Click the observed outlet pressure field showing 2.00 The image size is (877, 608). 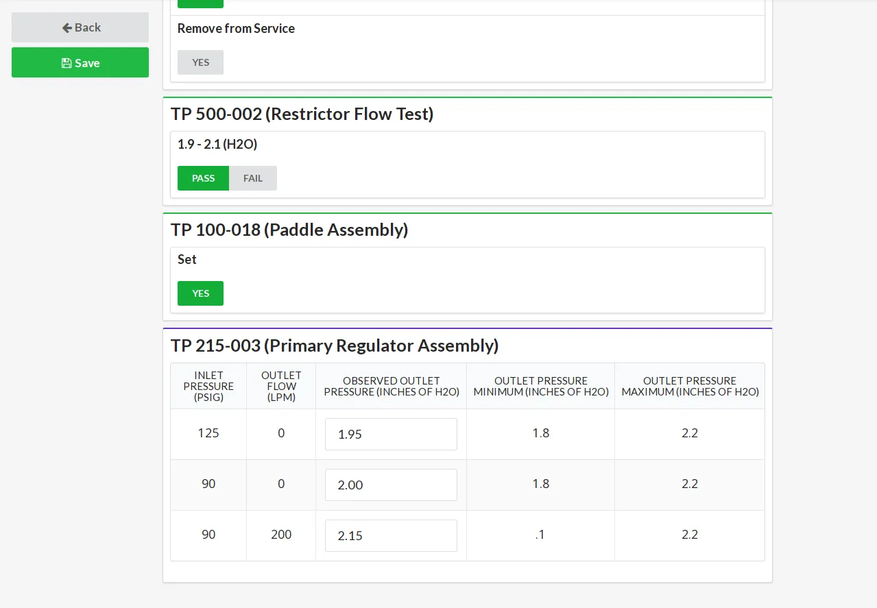click(391, 485)
